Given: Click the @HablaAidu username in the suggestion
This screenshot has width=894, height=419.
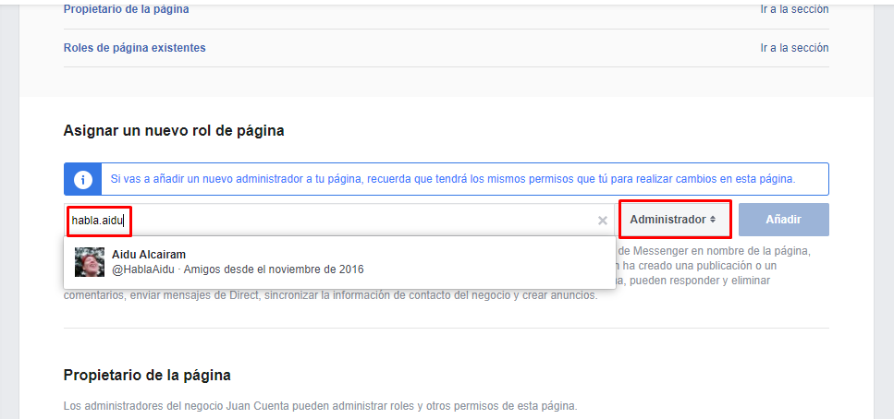Looking at the screenshot, I should coord(144,269).
